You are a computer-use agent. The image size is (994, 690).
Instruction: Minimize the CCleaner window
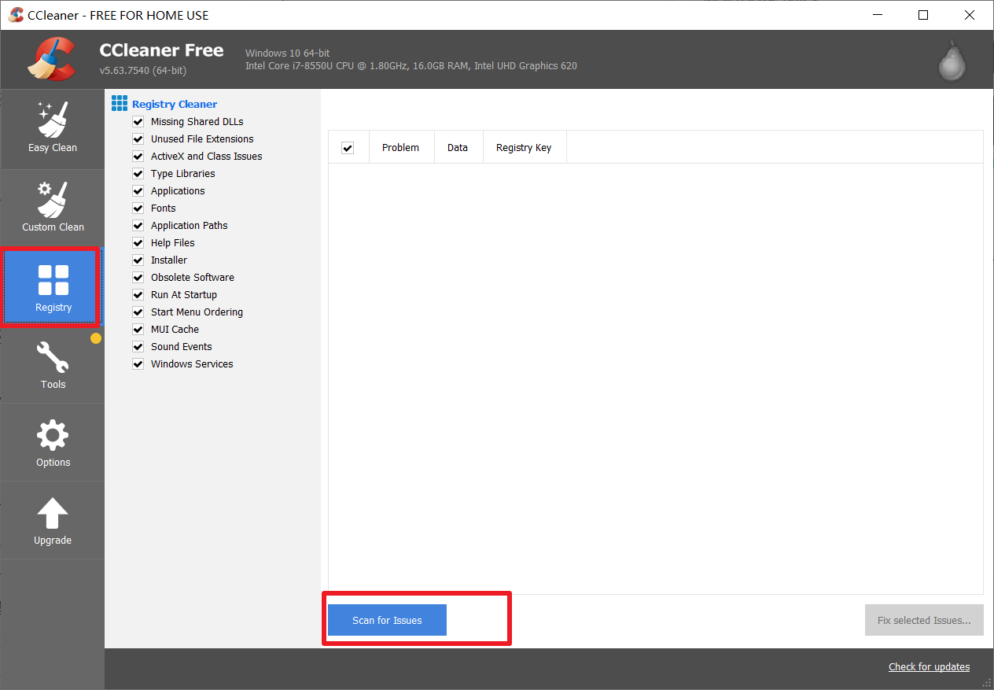(x=879, y=15)
